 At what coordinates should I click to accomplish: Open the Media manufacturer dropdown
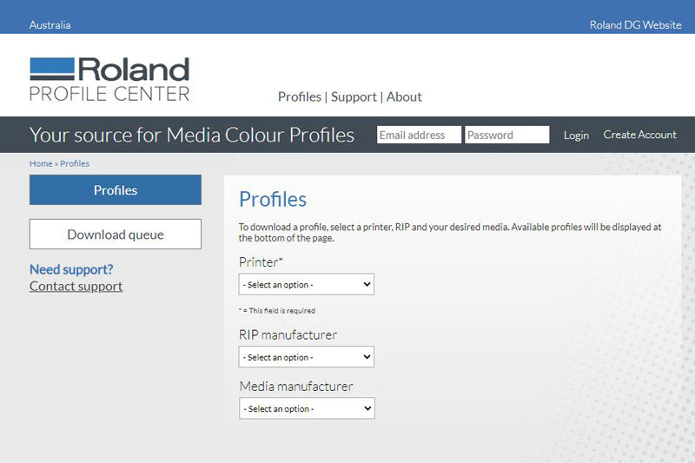pyautogui.click(x=307, y=408)
